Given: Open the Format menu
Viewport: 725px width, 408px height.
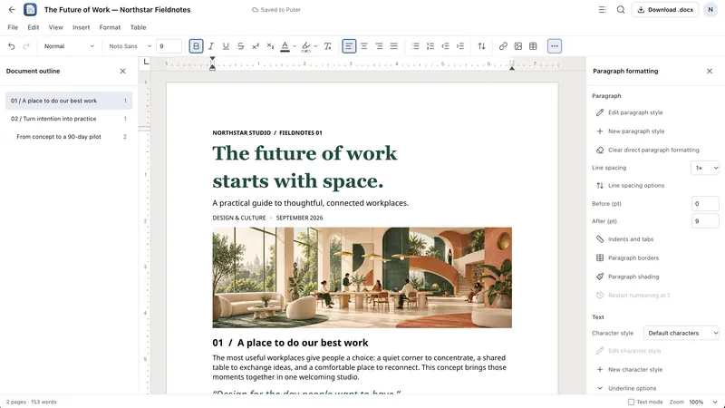Looking at the screenshot, I should click(110, 27).
